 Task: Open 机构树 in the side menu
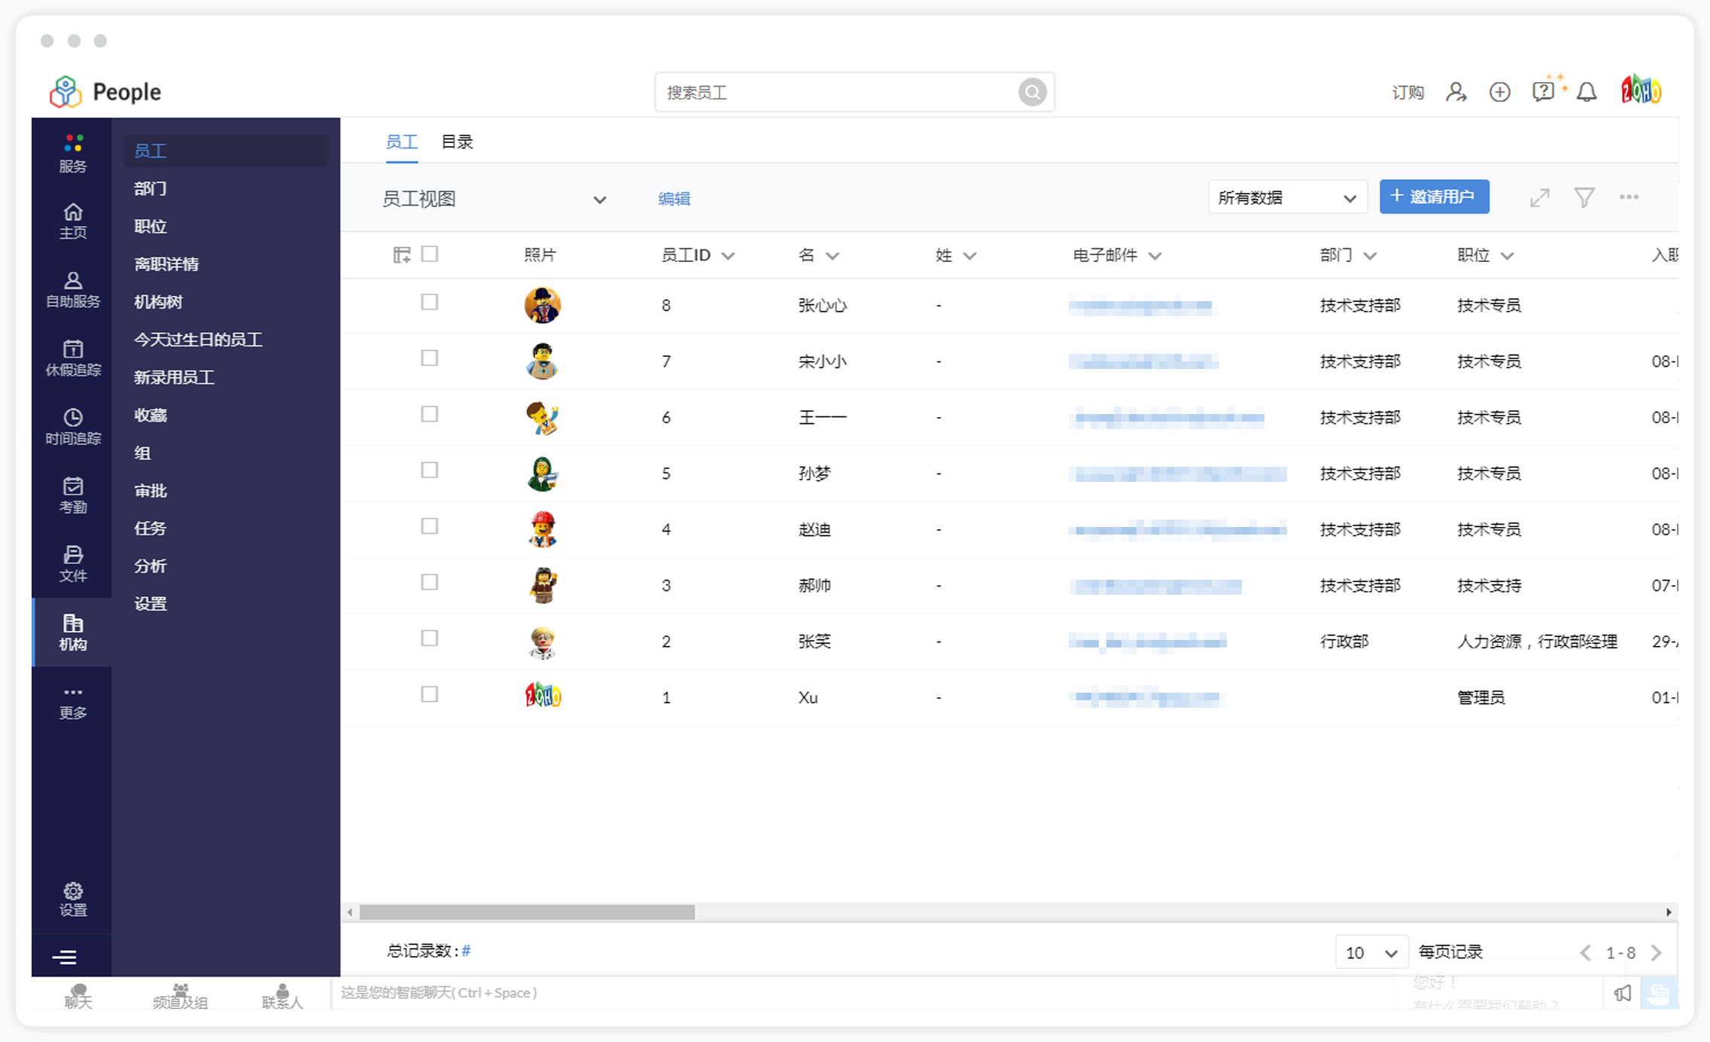point(158,302)
